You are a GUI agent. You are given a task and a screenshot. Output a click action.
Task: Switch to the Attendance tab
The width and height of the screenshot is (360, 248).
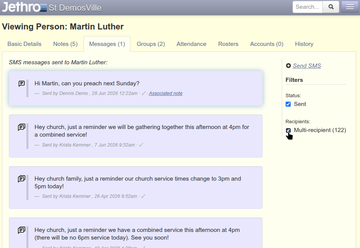[x=191, y=44]
